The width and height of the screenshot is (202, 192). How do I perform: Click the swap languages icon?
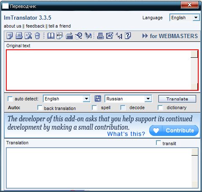(98, 99)
